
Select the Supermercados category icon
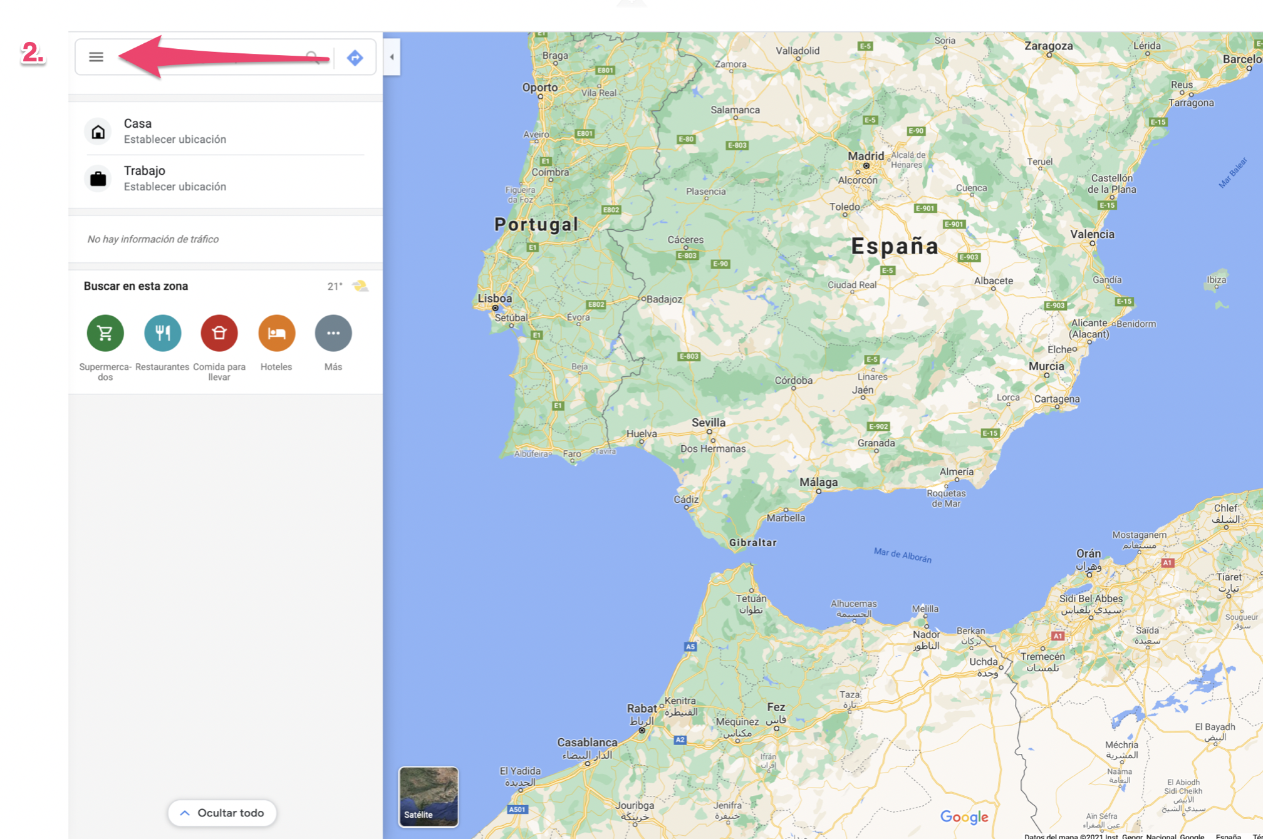point(105,333)
